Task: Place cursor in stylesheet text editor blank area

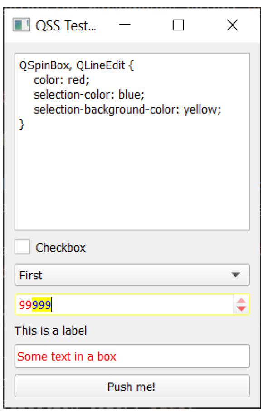Action: click(132, 179)
